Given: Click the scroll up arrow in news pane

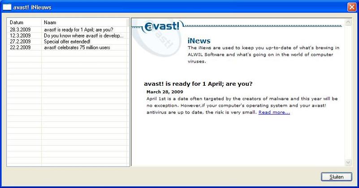Looking at the screenshot, I should click(348, 22).
